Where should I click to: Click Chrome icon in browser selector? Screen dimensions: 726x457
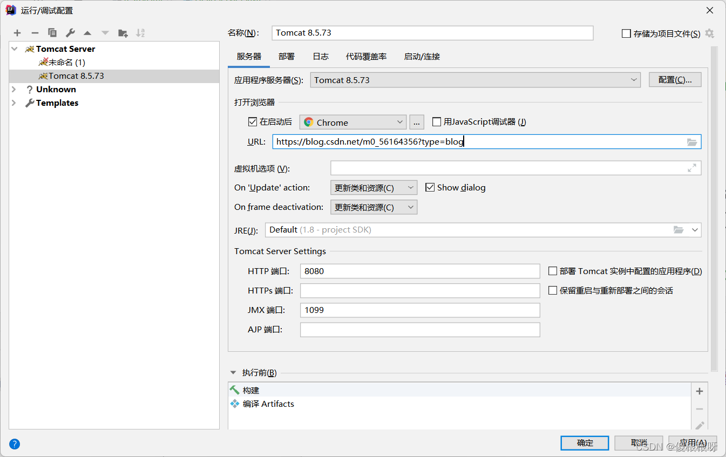309,122
